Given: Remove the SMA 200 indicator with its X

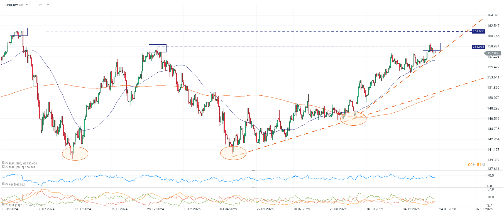Looking at the screenshot, I should coord(6,163).
